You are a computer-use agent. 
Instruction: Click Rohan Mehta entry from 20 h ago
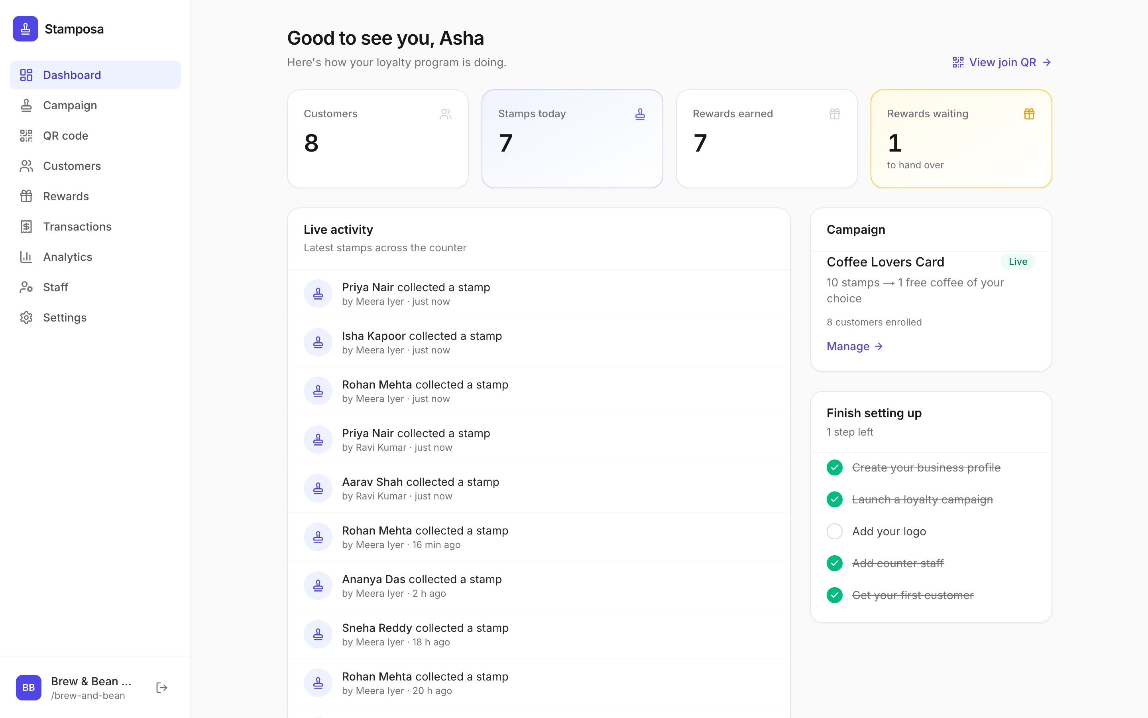pos(539,683)
